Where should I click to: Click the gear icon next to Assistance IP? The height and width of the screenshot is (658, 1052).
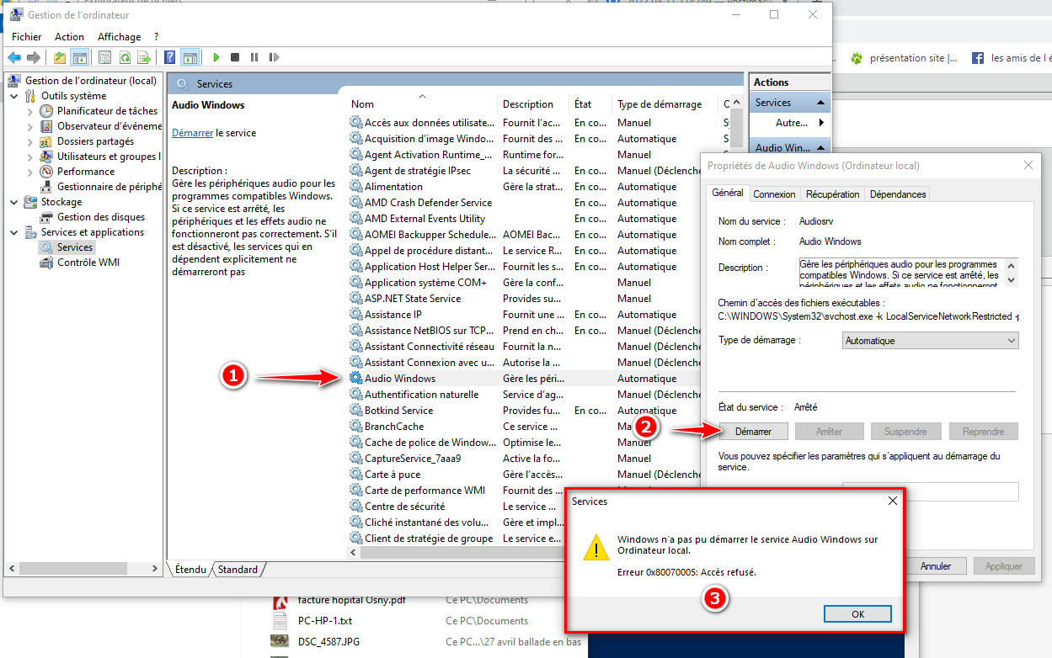355,315
